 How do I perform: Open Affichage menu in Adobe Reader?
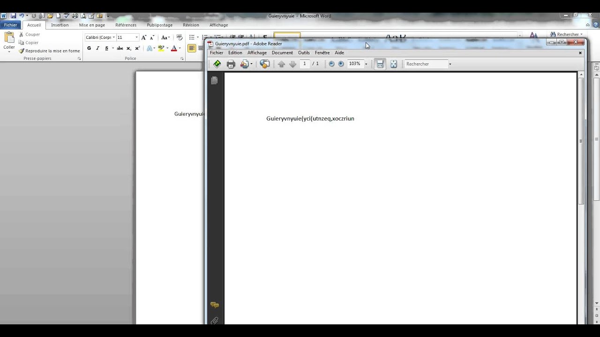click(x=257, y=53)
